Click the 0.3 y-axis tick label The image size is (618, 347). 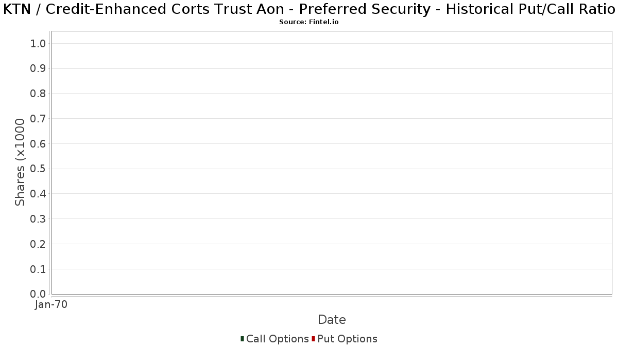click(x=39, y=219)
